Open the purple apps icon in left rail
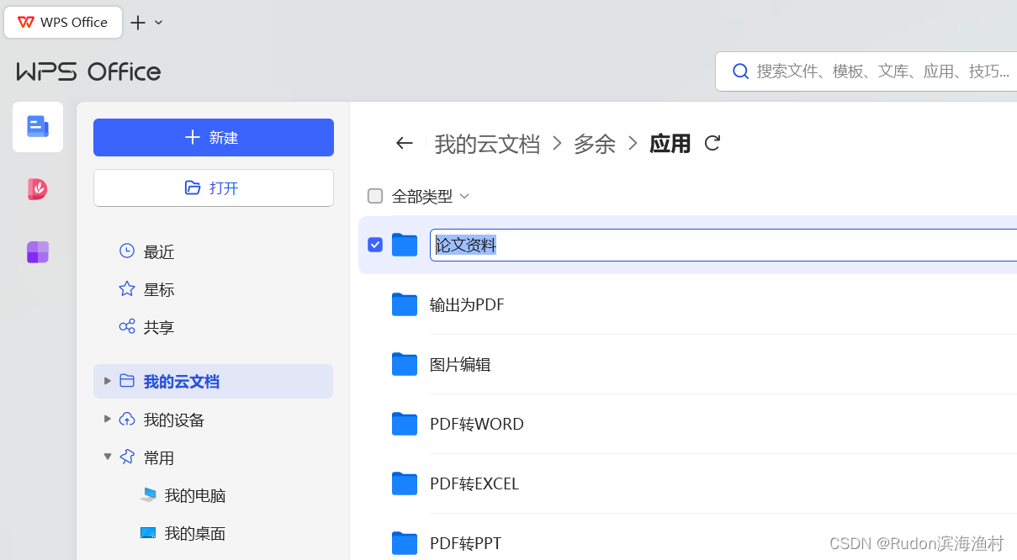The width and height of the screenshot is (1017, 560). [38, 252]
